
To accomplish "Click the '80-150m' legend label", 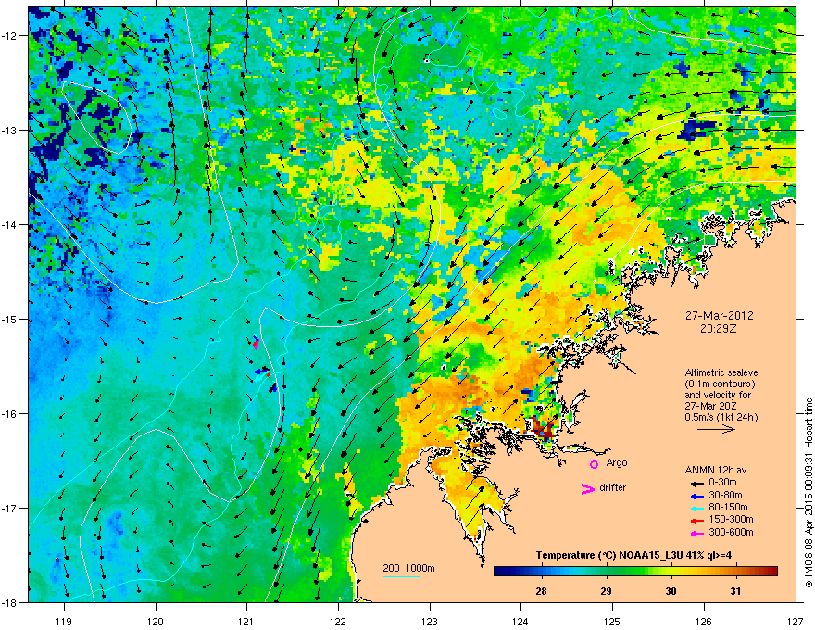I will click(728, 508).
